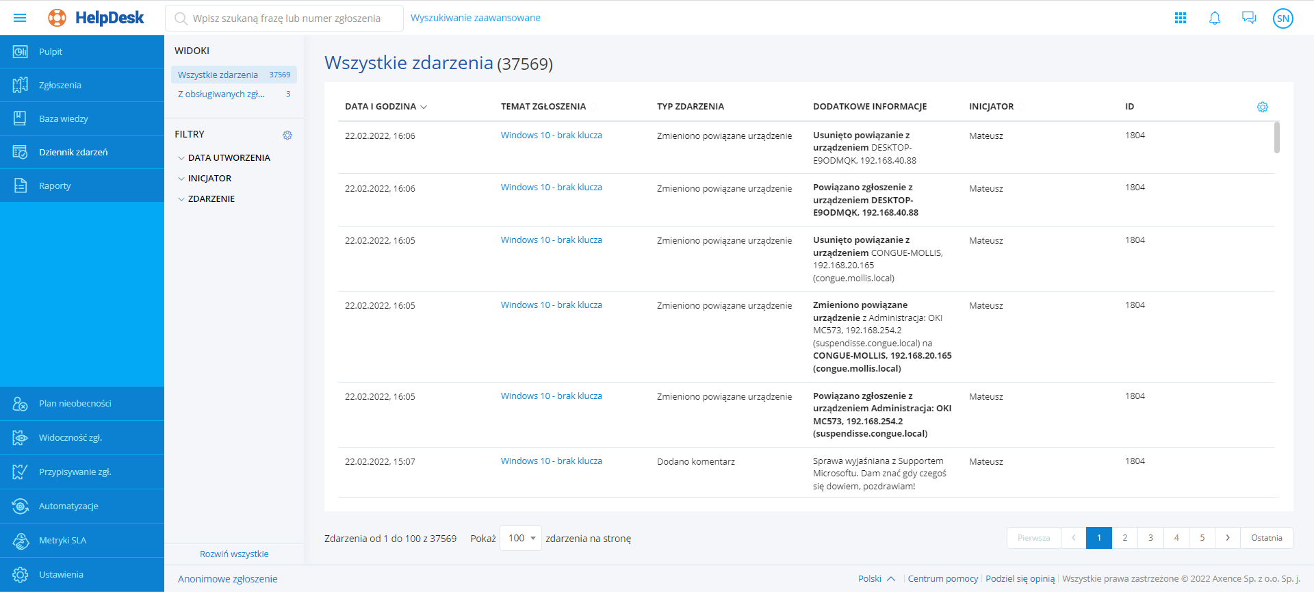This screenshot has width=1314, height=592.
Task: Go to Automatyzacje in sidebar
Action: 68,506
